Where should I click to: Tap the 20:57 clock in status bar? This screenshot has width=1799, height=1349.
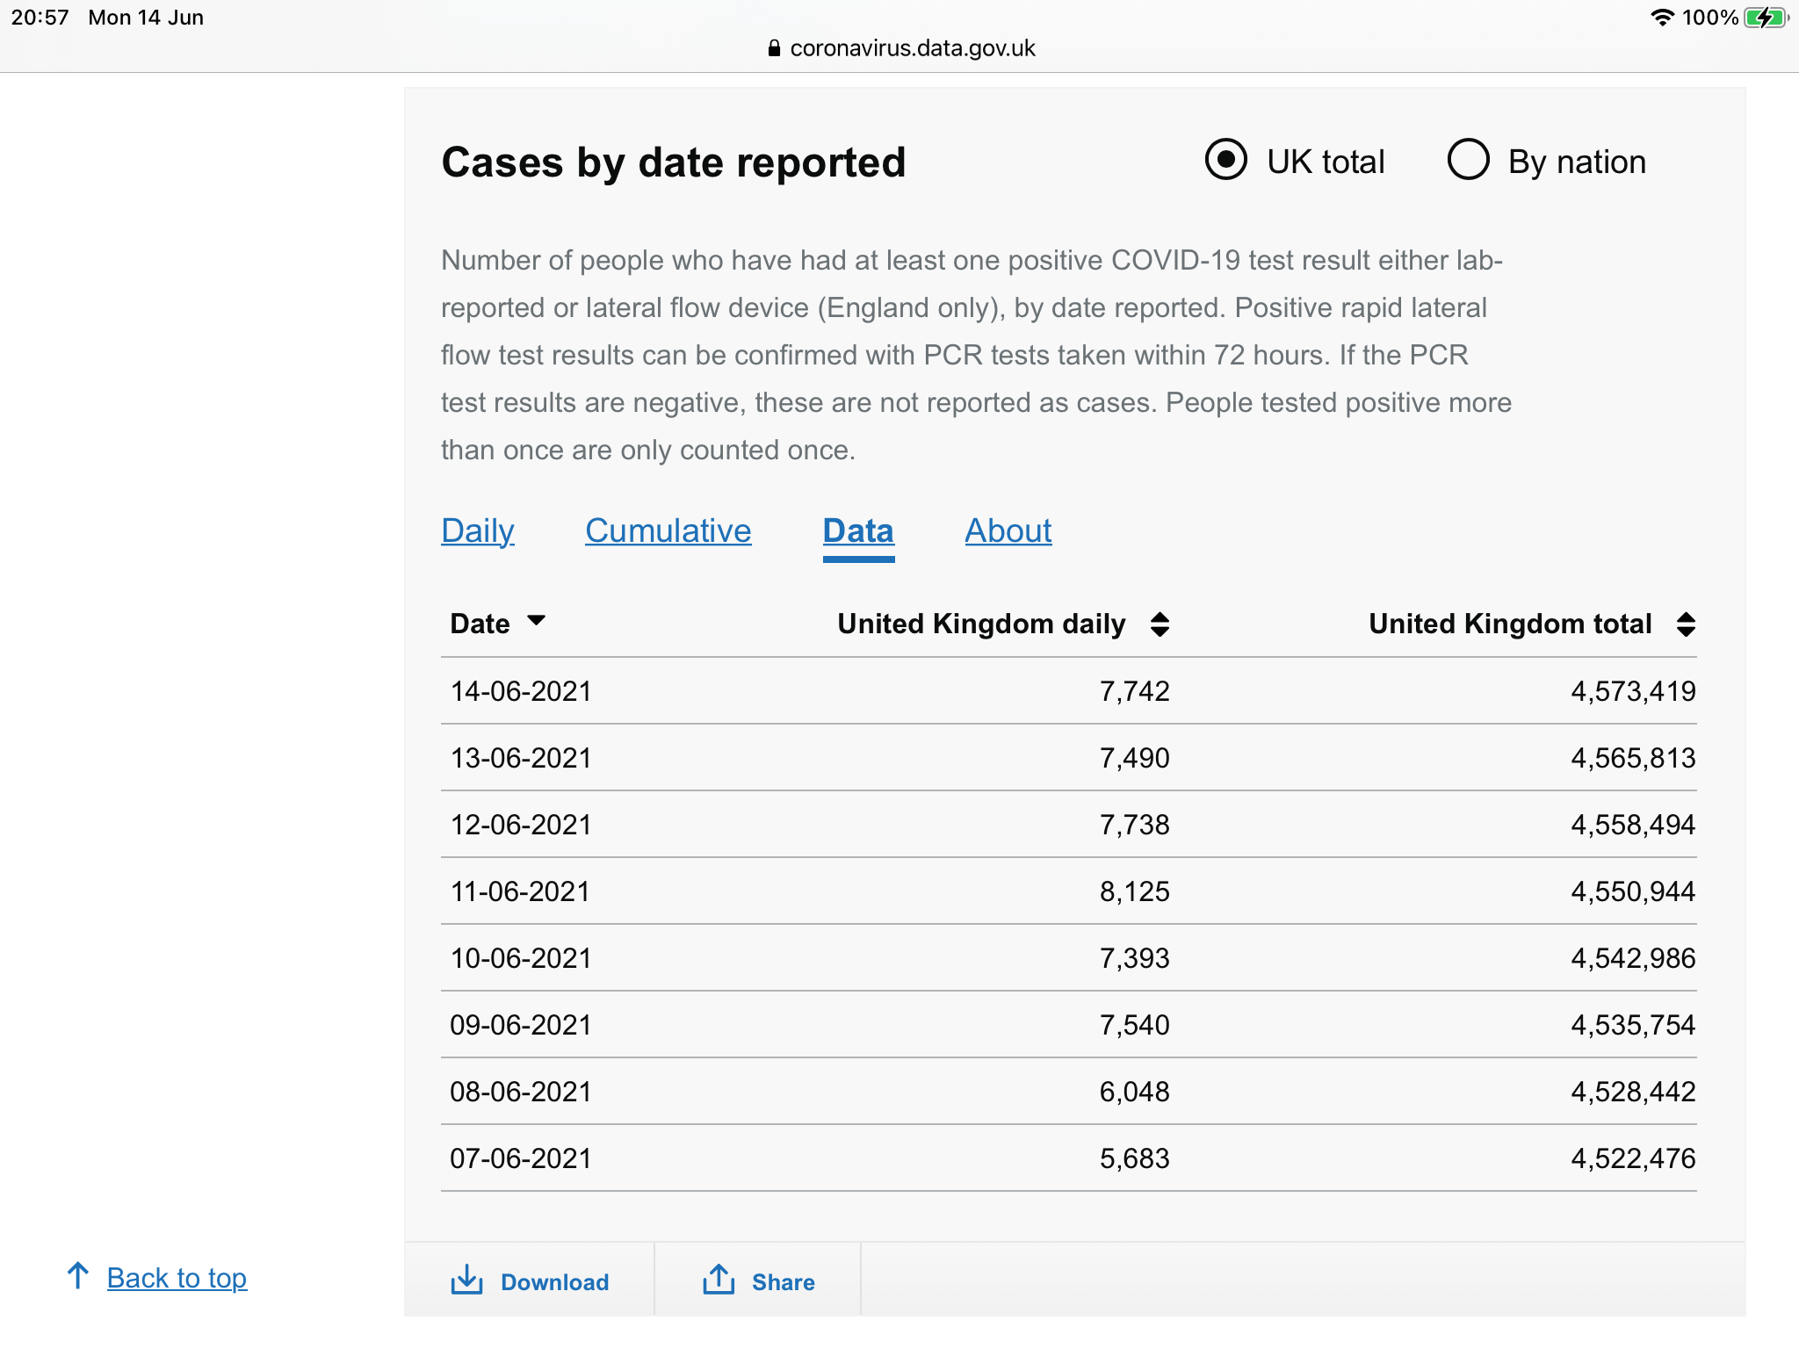[x=40, y=18]
